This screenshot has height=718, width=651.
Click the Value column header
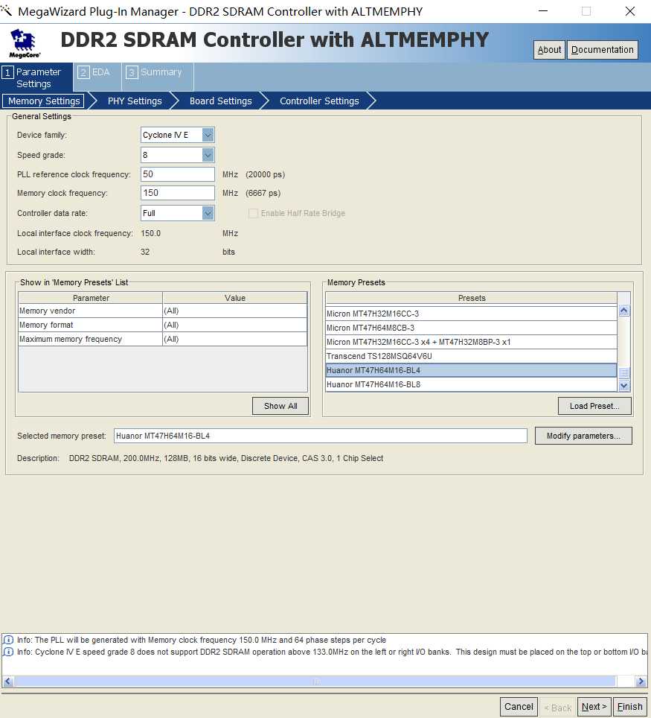(x=234, y=298)
